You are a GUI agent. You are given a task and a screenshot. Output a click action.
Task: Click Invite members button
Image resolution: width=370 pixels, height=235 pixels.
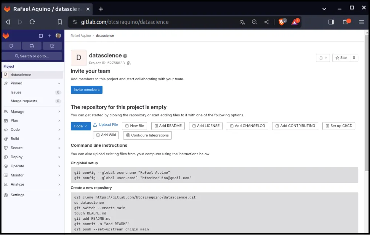[86, 90]
